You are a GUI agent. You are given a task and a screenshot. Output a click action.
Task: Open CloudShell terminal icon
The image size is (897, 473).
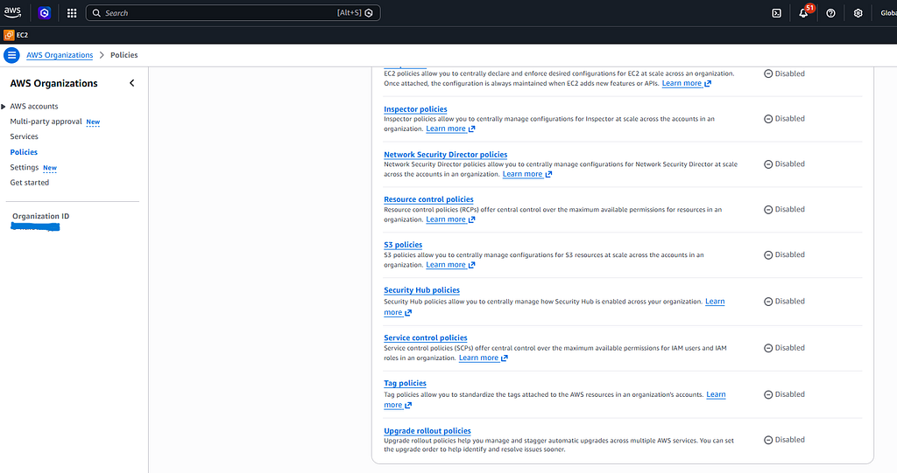pyautogui.click(x=776, y=13)
